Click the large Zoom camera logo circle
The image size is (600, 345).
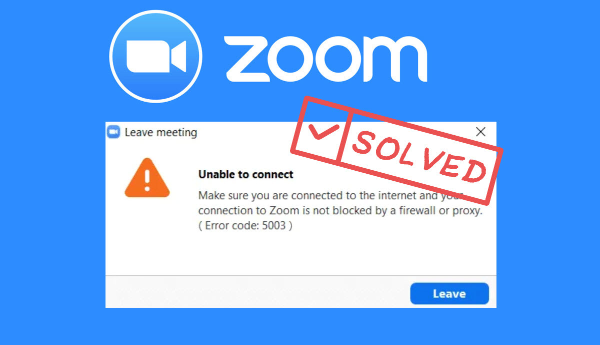[155, 56]
